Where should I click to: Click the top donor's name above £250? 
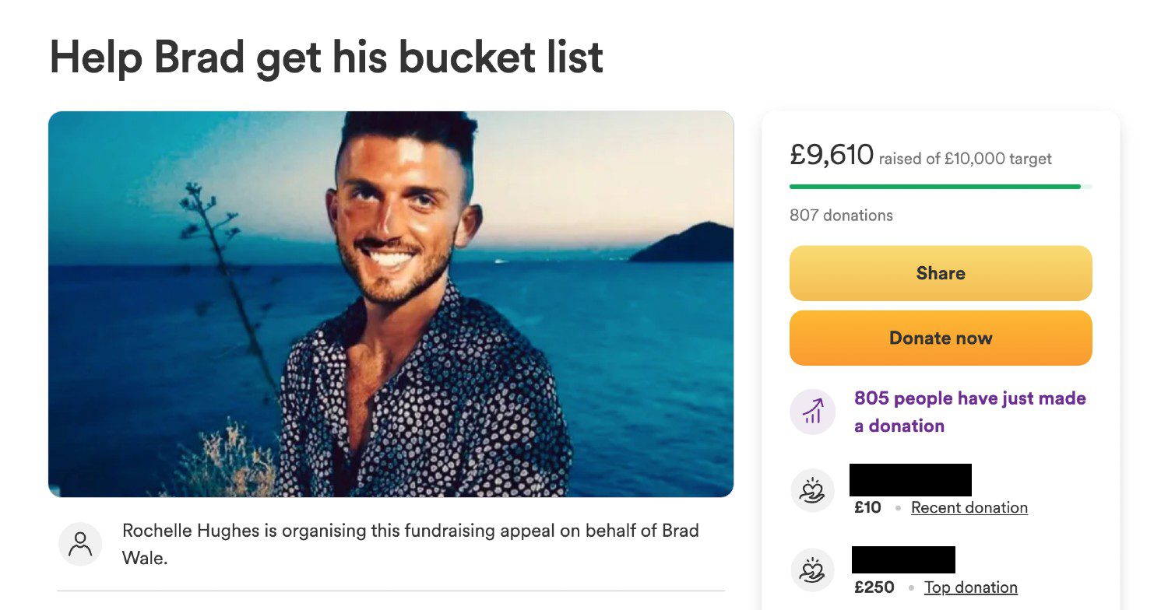tap(902, 559)
